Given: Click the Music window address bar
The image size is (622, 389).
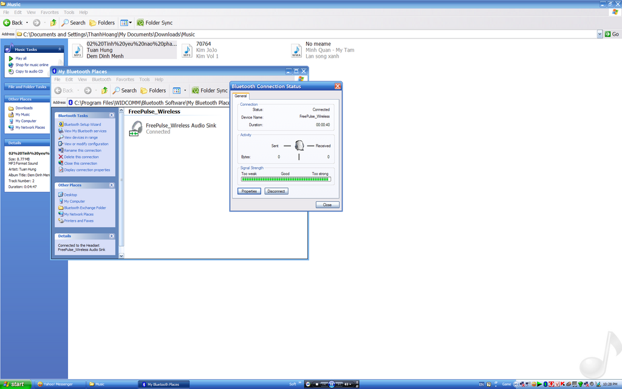Looking at the screenshot, I should tap(304, 35).
